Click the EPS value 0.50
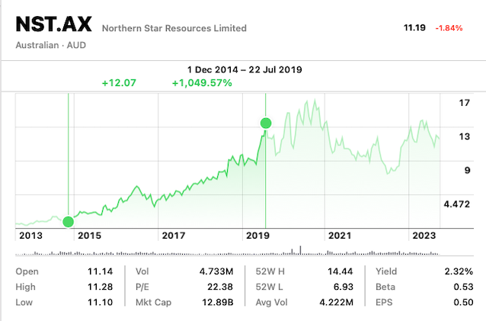This screenshot has height=321, width=486. (x=463, y=302)
